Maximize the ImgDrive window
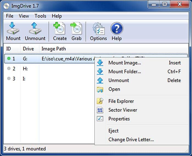This screenshot has height=156, width=192. 165,5
